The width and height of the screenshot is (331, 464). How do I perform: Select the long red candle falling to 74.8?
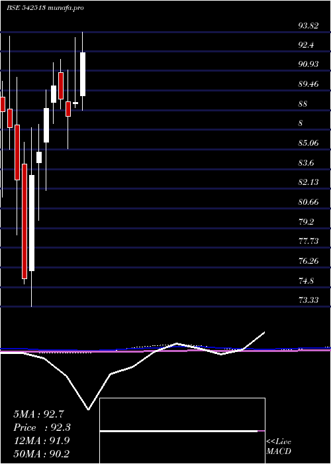point(24,221)
